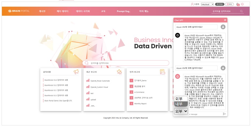This screenshot has width=251, height=127.
Task: Click the pink bot avatar in chat
Action: 178,76
